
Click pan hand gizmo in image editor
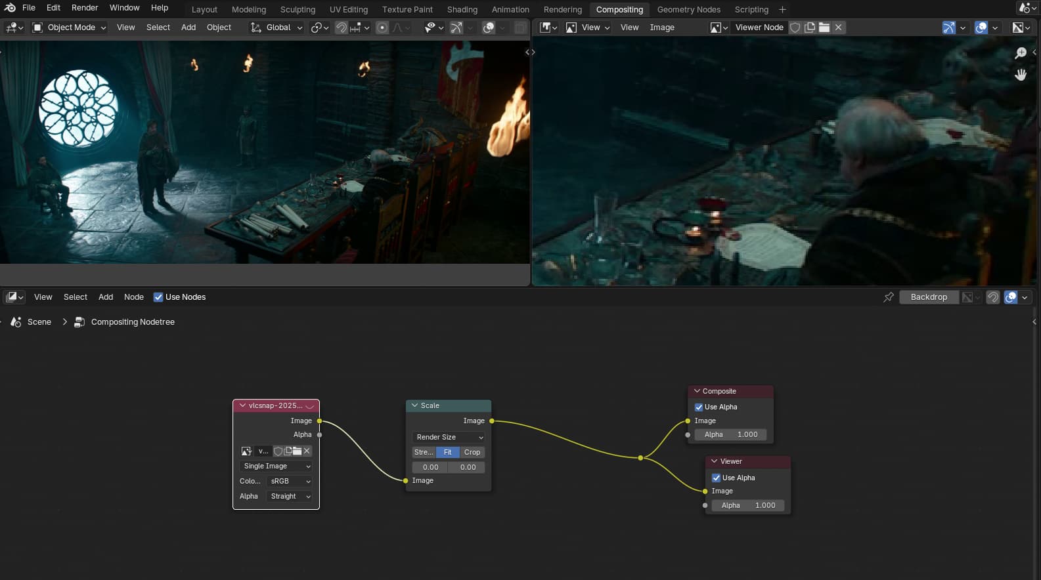(x=1021, y=75)
